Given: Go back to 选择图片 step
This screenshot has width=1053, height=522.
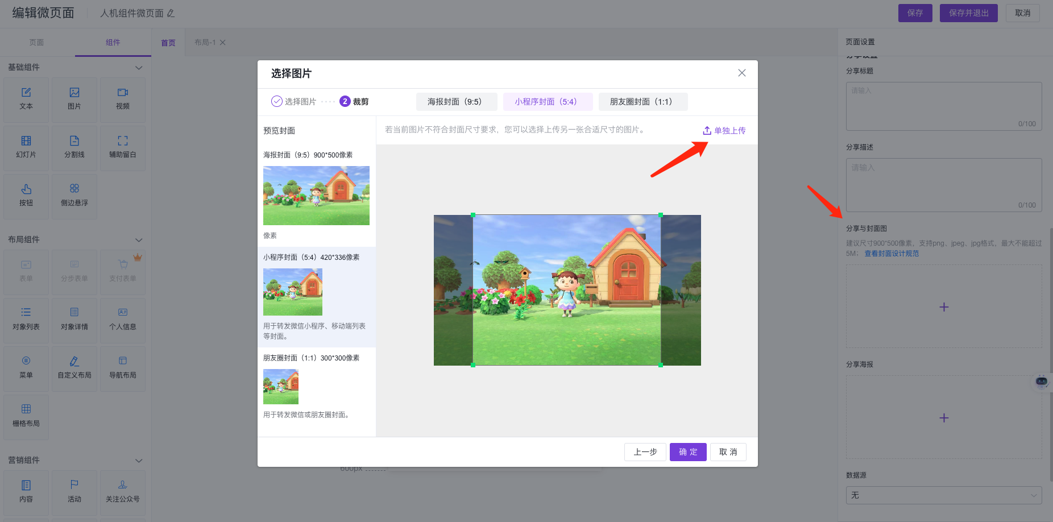Looking at the screenshot, I should [x=294, y=101].
